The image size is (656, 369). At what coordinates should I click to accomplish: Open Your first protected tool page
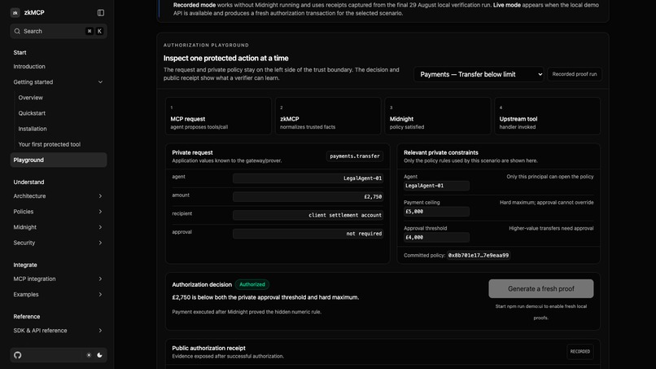click(x=50, y=144)
